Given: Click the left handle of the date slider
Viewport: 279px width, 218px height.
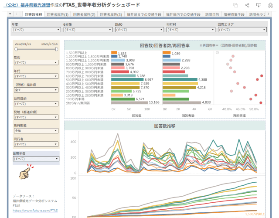Looking at the screenshot, I should 15,49.
